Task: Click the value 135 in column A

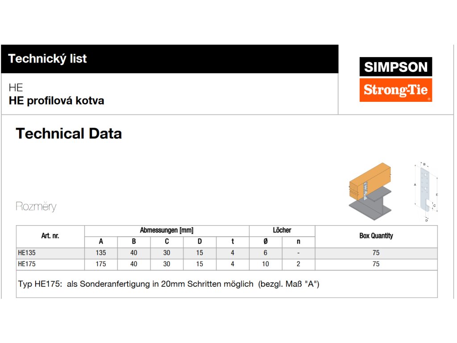Action: tap(101, 253)
